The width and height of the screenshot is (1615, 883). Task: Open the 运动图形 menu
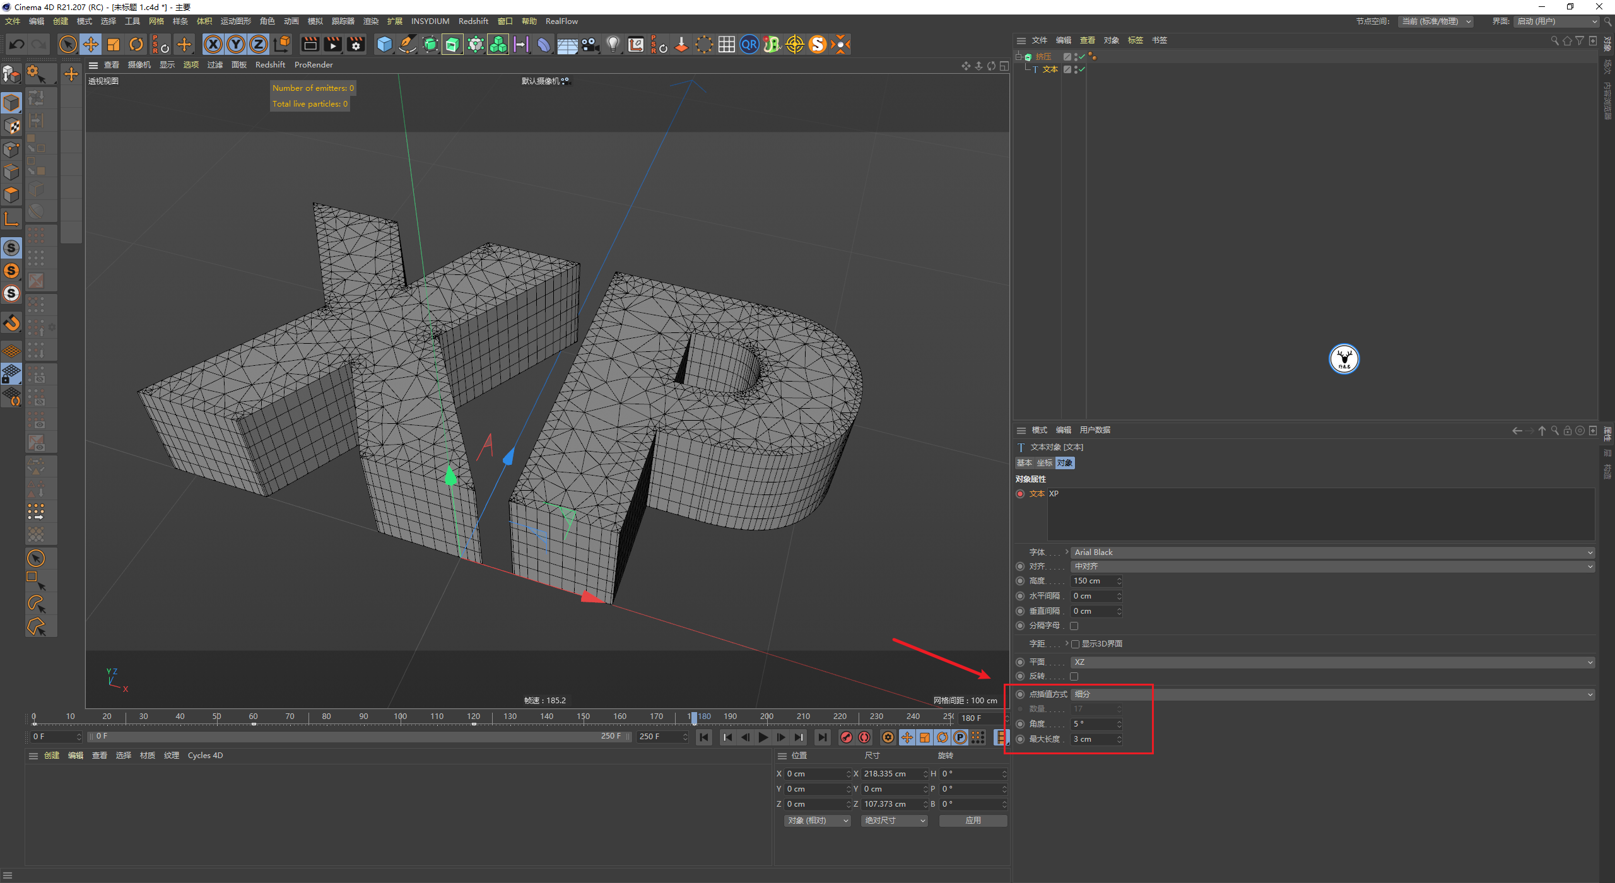click(235, 21)
